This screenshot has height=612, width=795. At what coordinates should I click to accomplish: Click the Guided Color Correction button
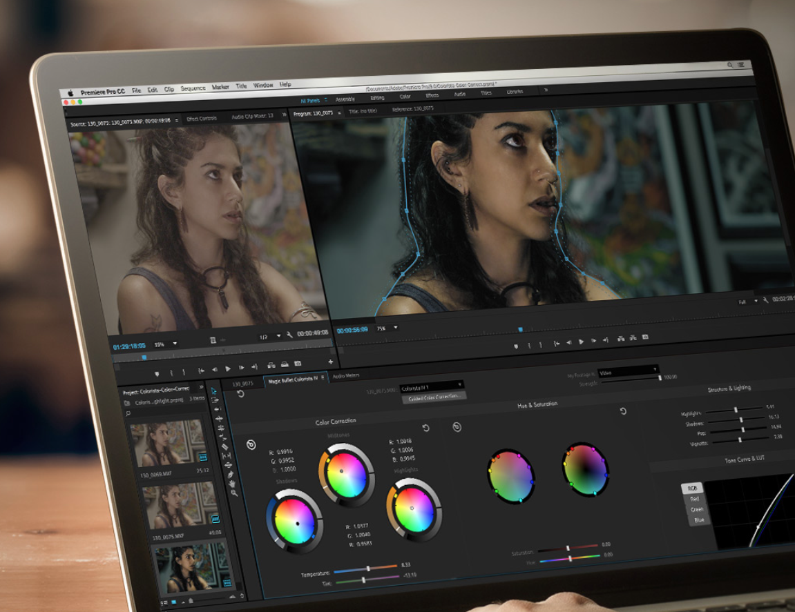pyautogui.click(x=434, y=397)
